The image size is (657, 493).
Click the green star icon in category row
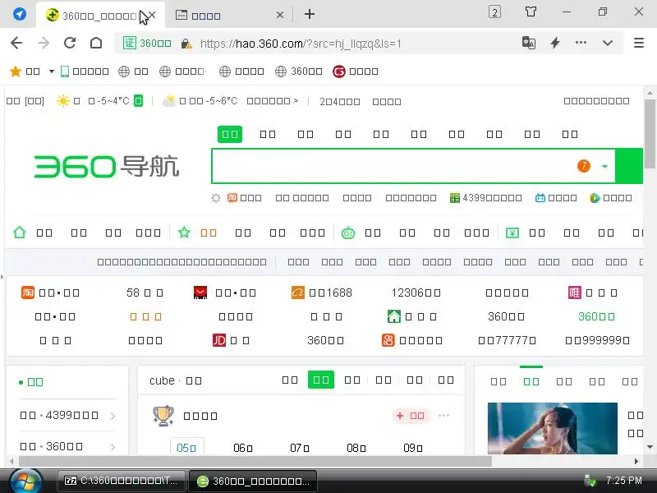pyautogui.click(x=184, y=233)
